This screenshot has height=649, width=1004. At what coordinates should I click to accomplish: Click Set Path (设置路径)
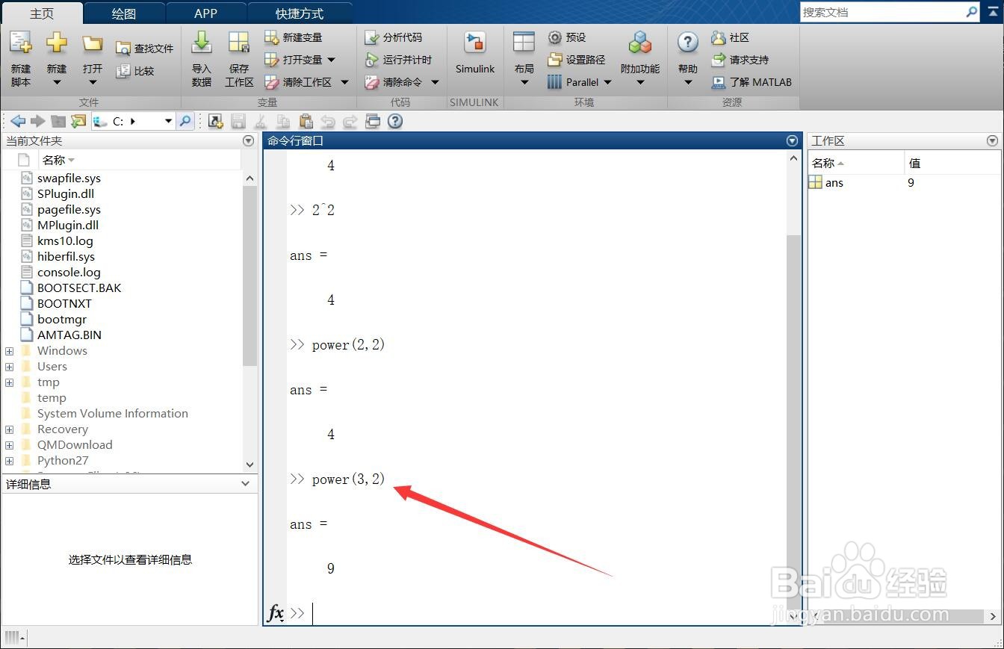click(x=576, y=60)
